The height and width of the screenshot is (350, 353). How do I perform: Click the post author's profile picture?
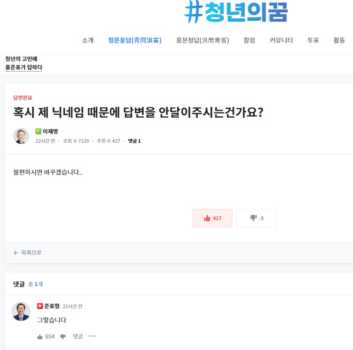click(21, 136)
